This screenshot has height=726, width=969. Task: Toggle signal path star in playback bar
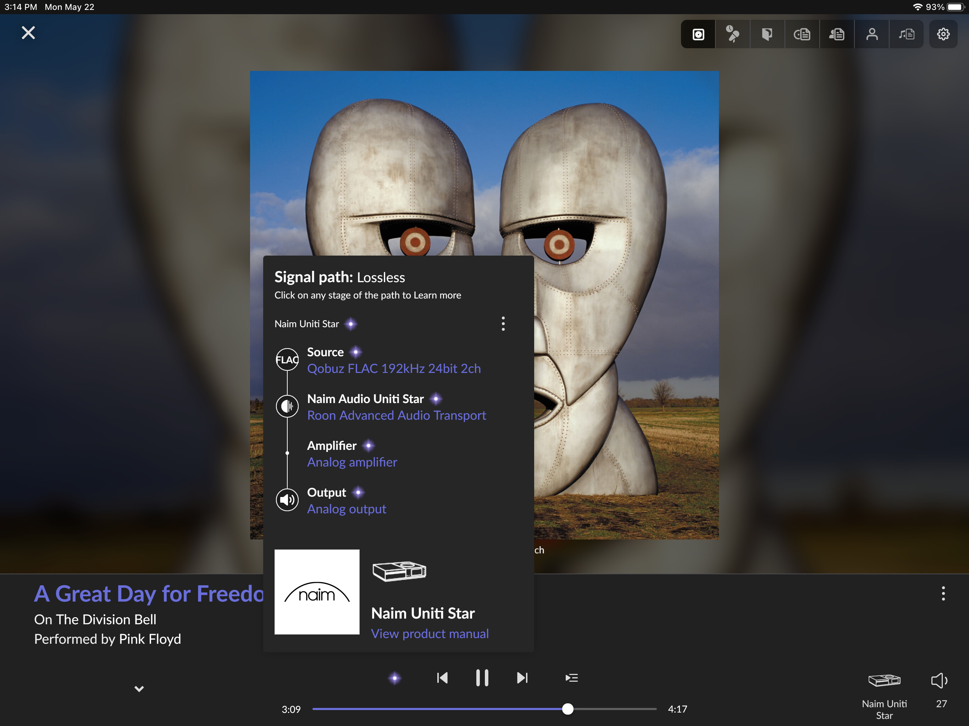395,678
